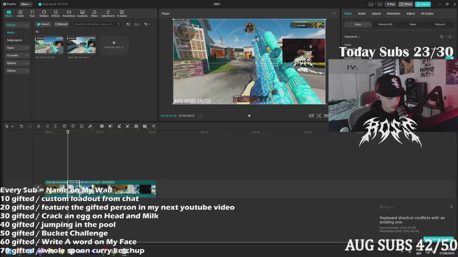Open the Stickers panel
The width and height of the screenshot is (458, 257).
44,14
